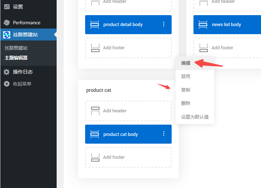Open product detail body options menu
Screen dimensions: 261x188
click(164, 24)
